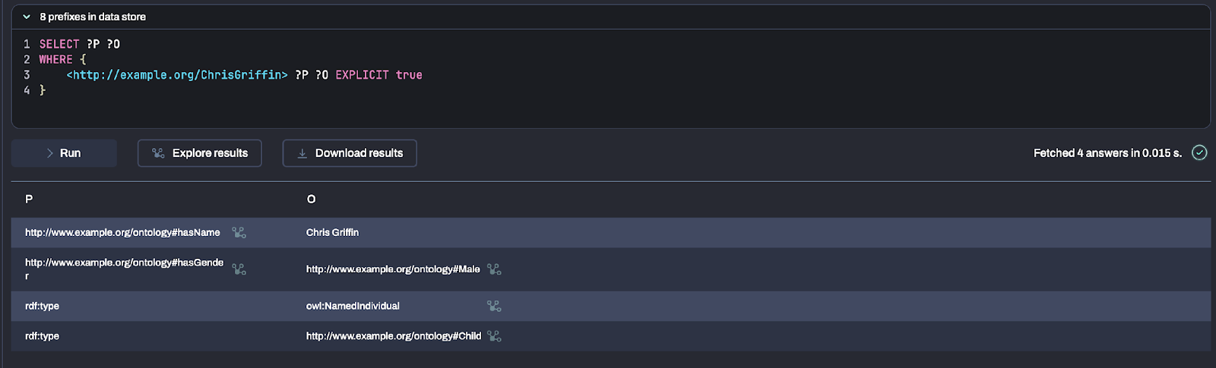Open the Explore results button
The width and height of the screenshot is (1216, 368).
(x=199, y=153)
